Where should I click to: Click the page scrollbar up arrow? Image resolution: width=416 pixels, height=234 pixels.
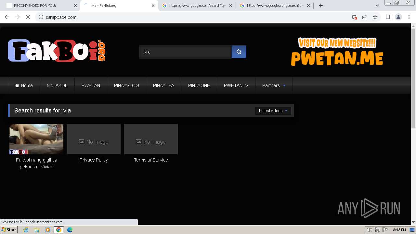pos(413,26)
